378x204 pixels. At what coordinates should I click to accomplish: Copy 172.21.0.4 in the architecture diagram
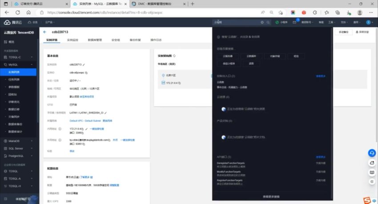click(x=180, y=83)
